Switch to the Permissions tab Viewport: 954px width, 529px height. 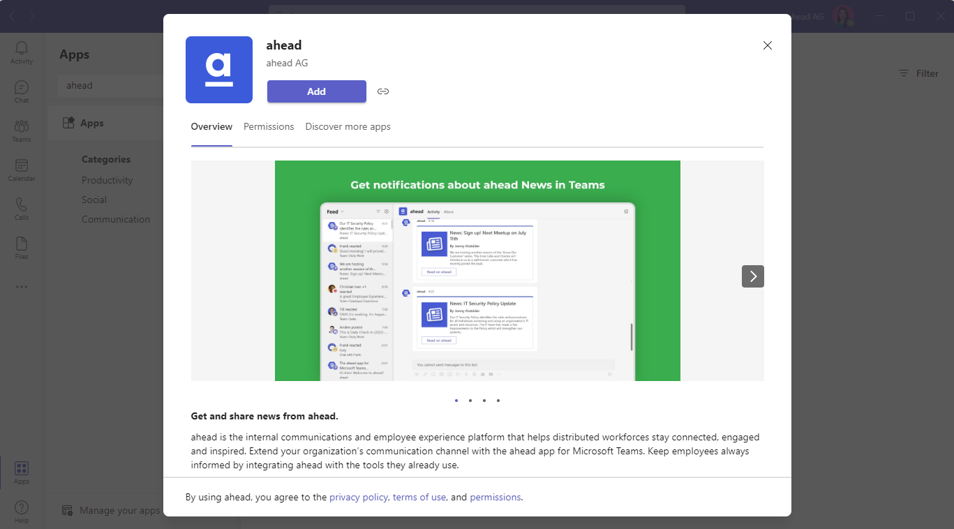pos(269,126)
